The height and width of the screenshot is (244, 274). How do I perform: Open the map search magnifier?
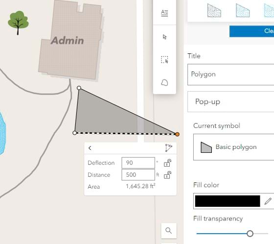tap(169, 231)
